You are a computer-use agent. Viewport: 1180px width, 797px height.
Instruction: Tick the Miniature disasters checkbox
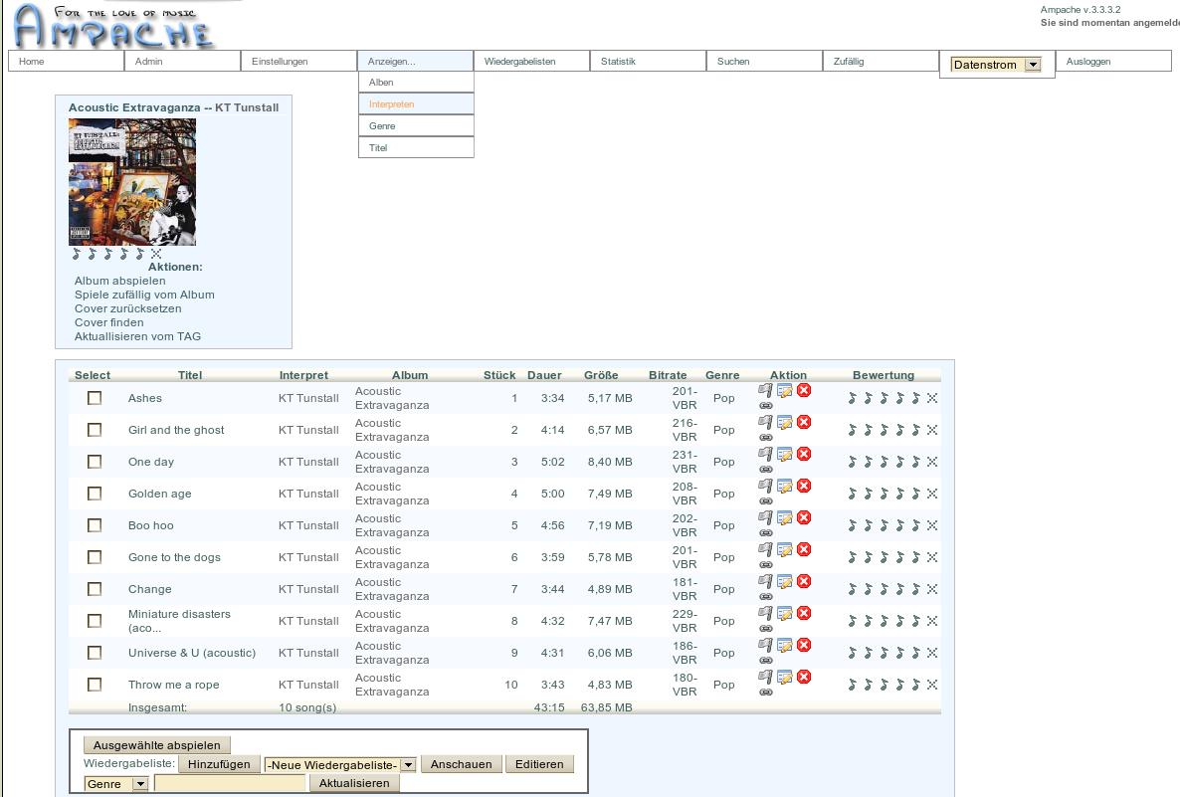tap(95, 621)
